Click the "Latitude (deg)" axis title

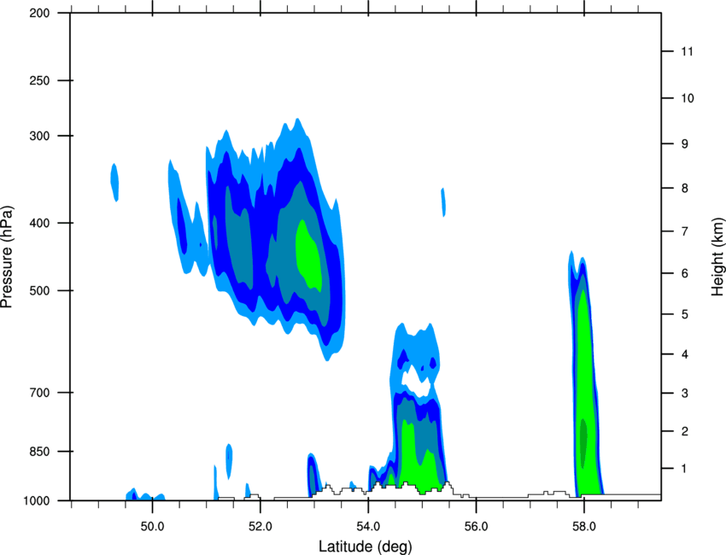[366, 546]
